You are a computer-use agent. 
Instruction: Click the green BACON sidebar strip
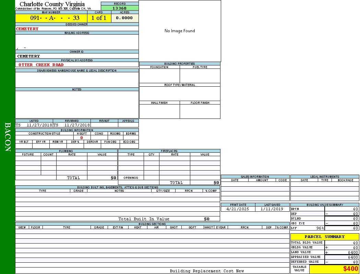click(8, 137)
